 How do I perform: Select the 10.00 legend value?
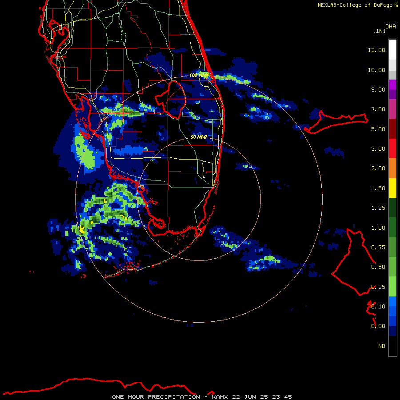(x=376, y=70)
